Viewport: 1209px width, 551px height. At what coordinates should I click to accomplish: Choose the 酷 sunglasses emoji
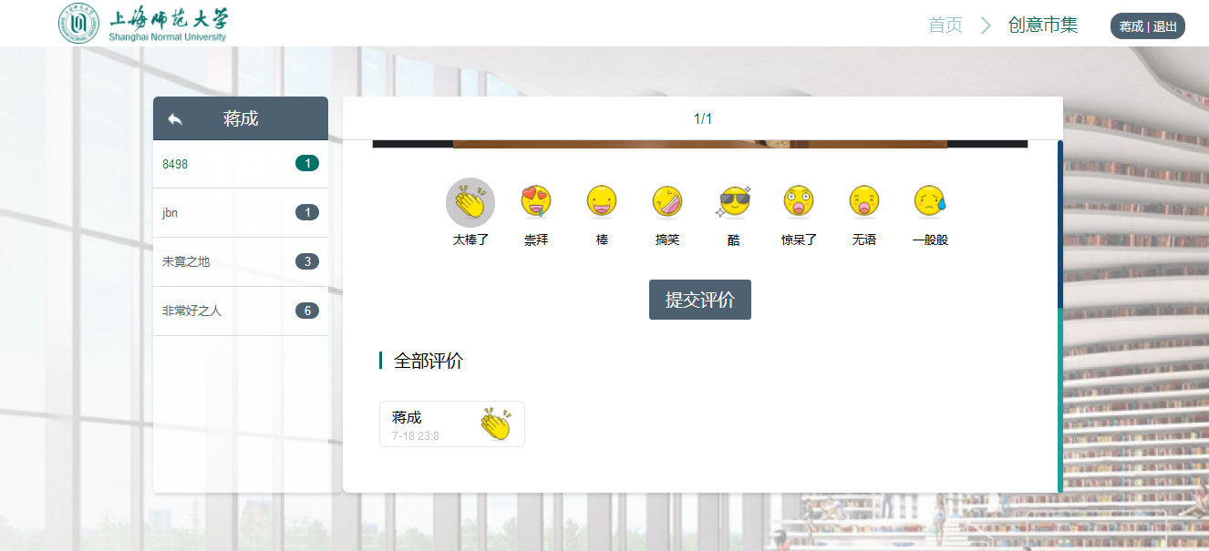(733, 202)
